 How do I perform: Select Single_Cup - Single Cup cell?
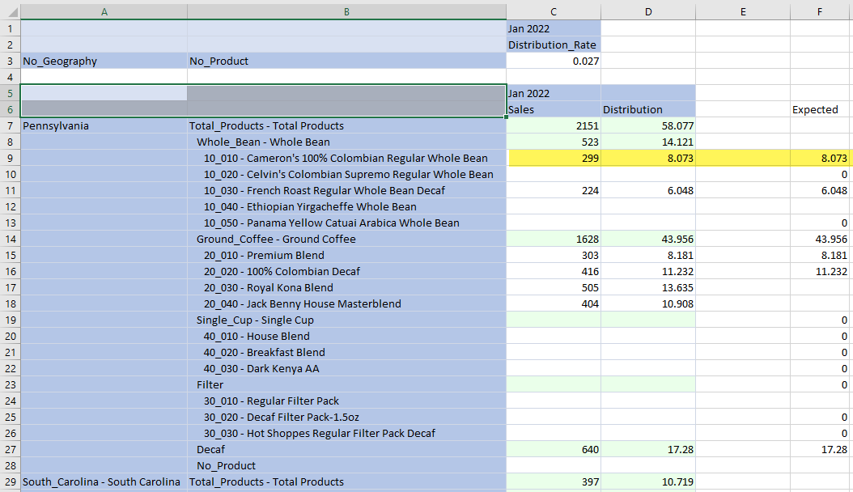(346, 320)
